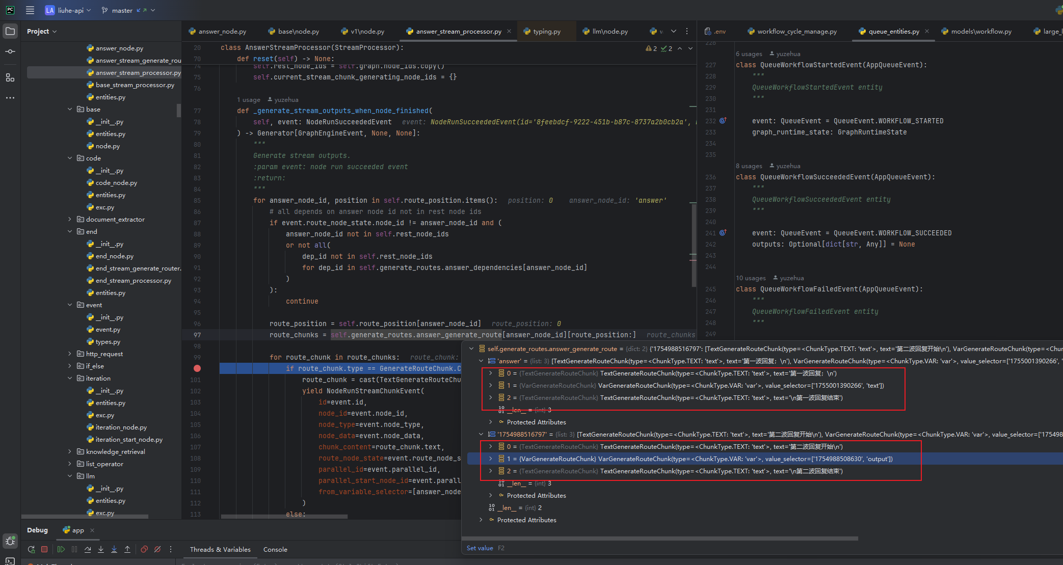Open code_node.py in project tree
1063x565 pixels.
tap(116, 183)
